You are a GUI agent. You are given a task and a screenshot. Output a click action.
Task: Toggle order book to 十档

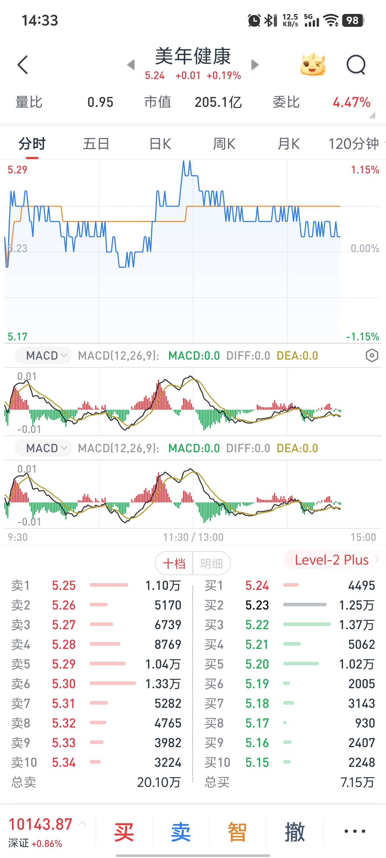pos(174,563)
